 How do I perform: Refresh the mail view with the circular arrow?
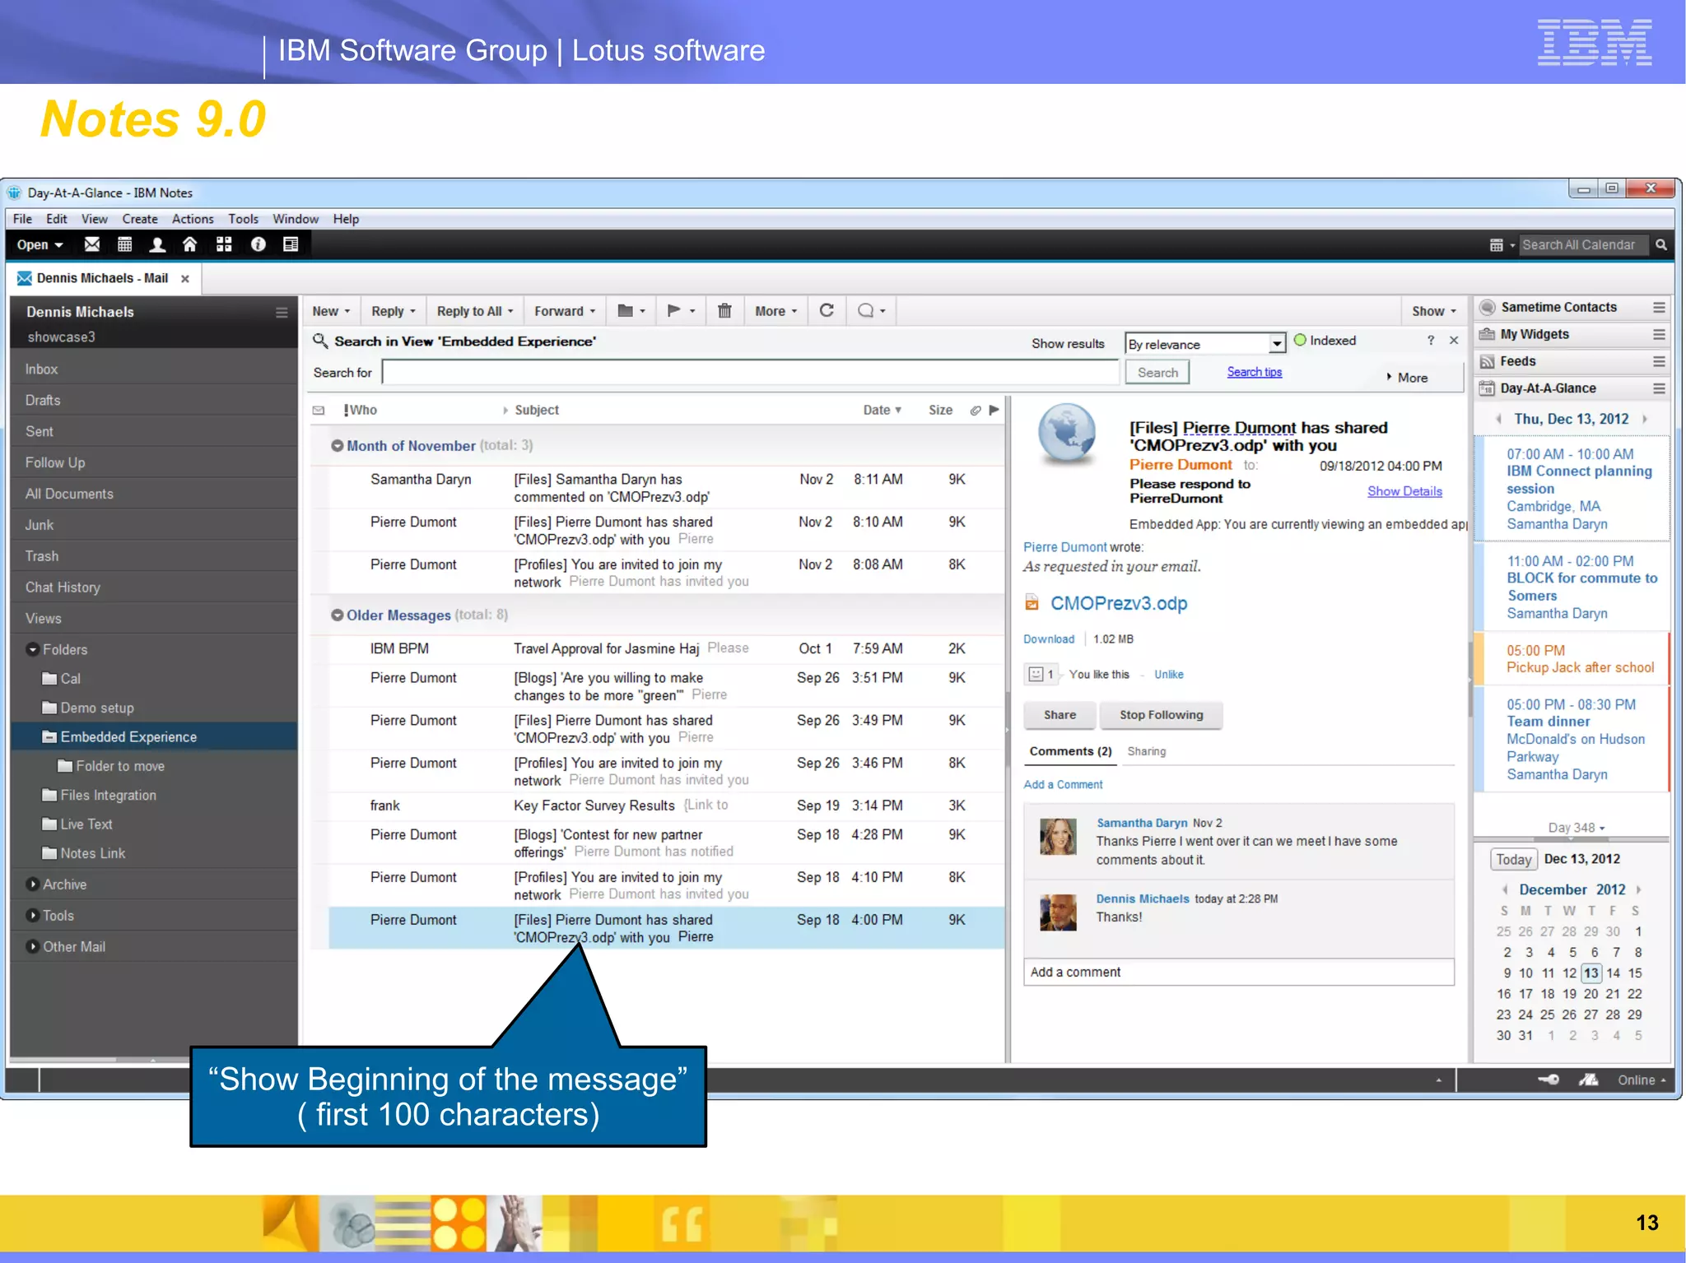point(827,310)
